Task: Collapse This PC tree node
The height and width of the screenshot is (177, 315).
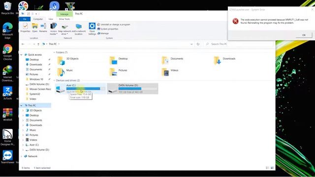Action: pos(21,105)
